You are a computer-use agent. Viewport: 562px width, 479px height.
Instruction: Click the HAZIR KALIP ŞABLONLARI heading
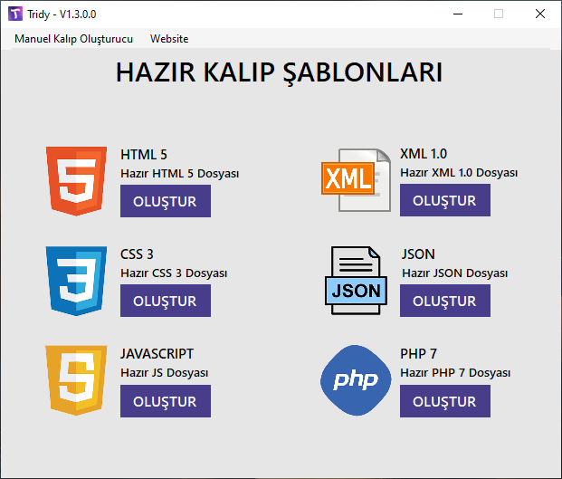tap(280, 72)
